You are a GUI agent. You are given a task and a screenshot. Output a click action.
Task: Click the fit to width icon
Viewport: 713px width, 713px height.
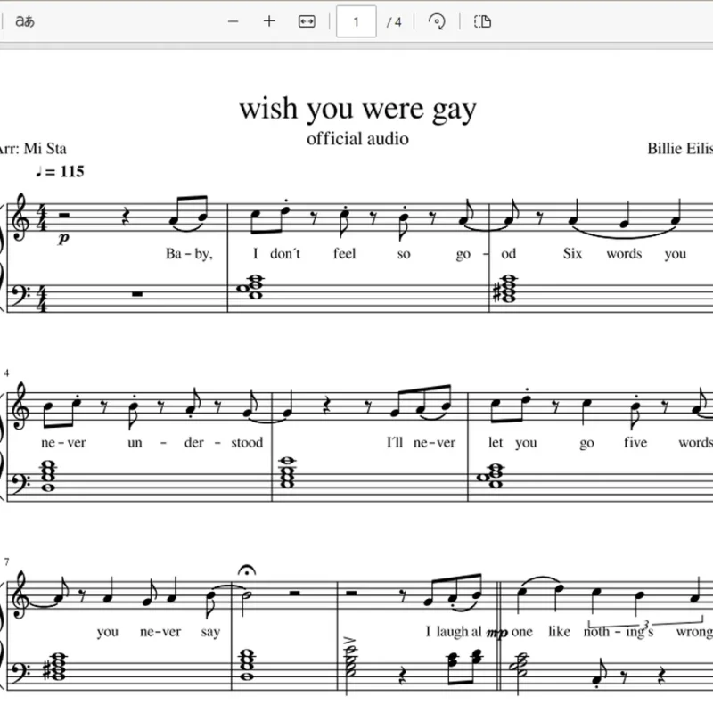point(307,21)
